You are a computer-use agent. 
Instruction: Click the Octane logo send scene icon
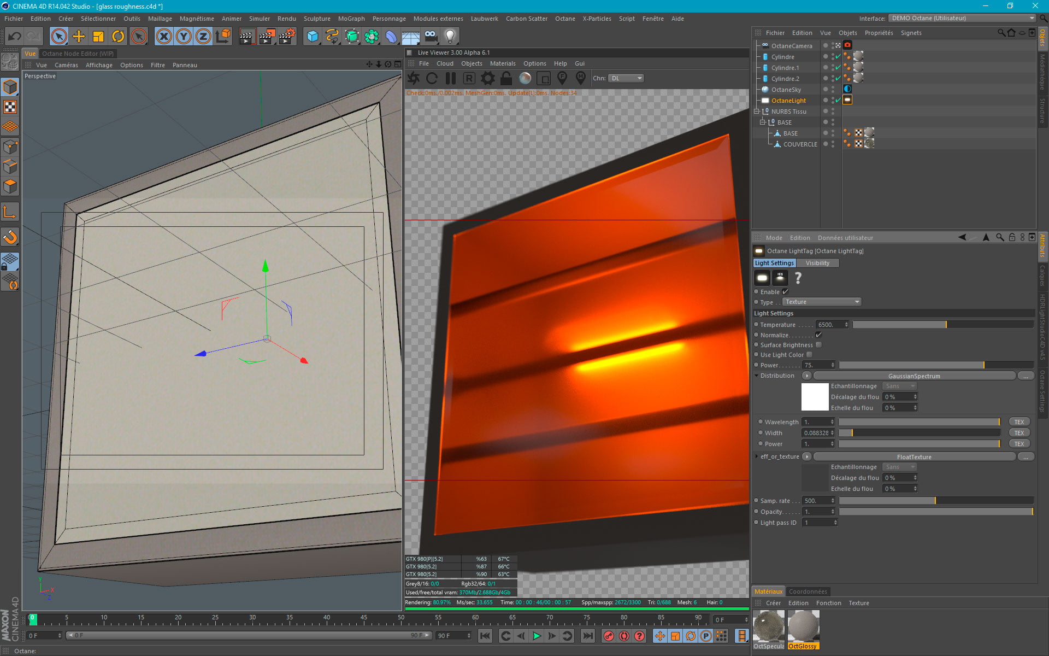coord(414,78)
